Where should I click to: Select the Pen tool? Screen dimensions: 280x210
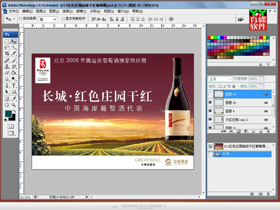point(7,86)
